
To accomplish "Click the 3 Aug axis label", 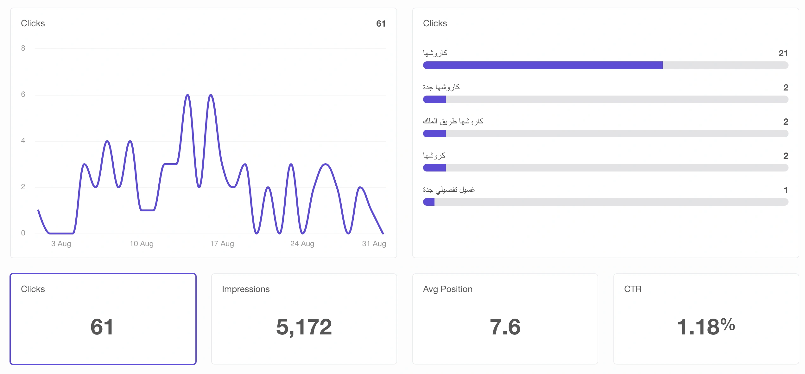I will pos(61,244).
